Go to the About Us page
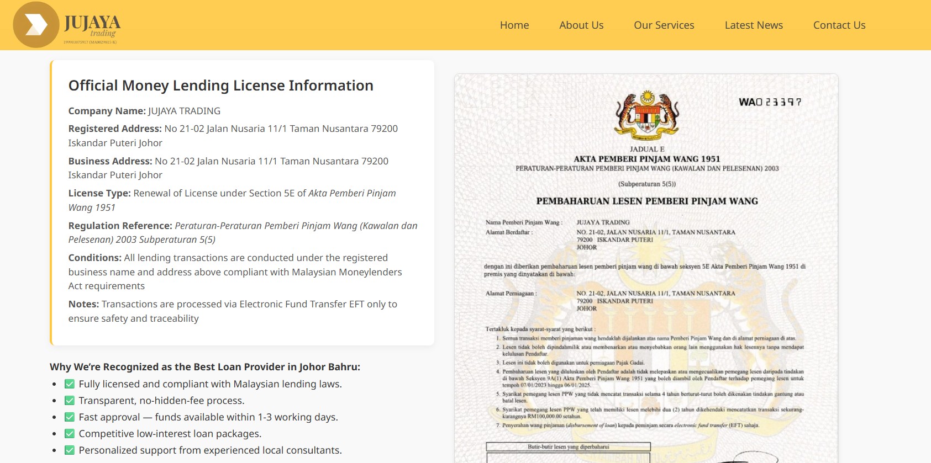This screenshot has height=463, width=931. (581, 25)
